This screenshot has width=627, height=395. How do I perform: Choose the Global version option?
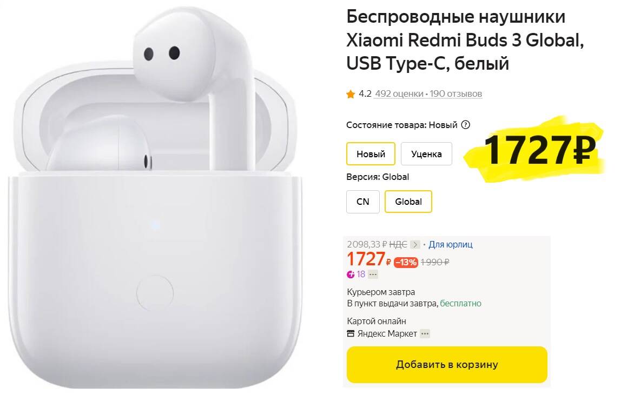(x=408, y=202)
